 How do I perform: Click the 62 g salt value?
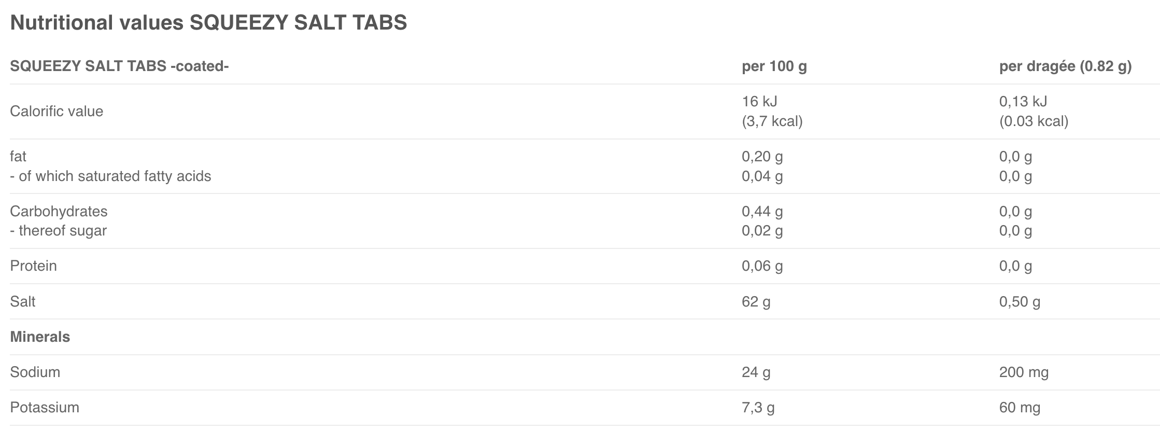pyautogui.click(x=756, y=302)
